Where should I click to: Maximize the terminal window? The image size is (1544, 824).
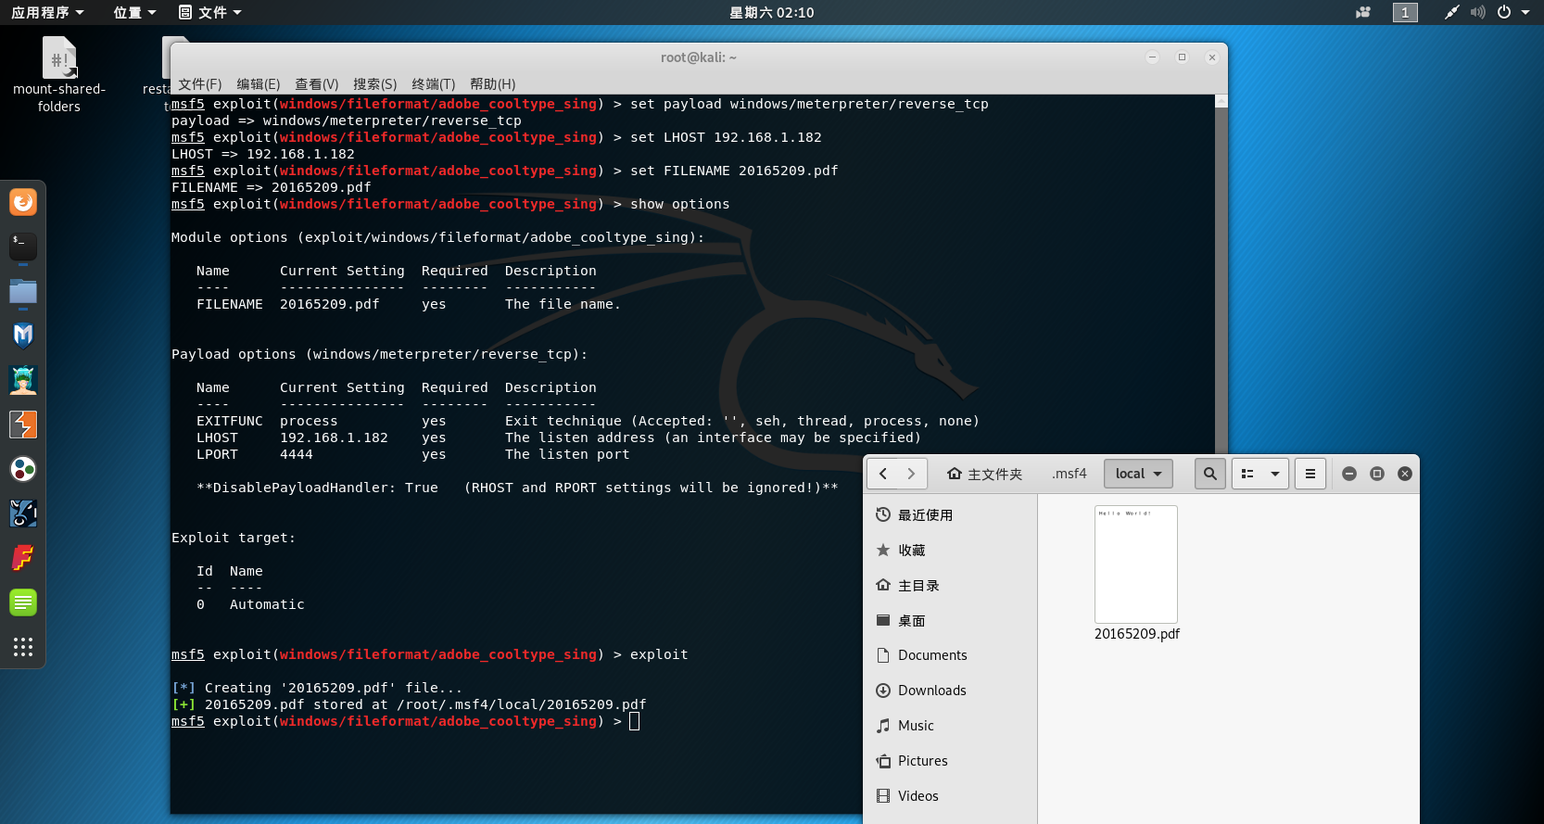(x=1183, y=57)
